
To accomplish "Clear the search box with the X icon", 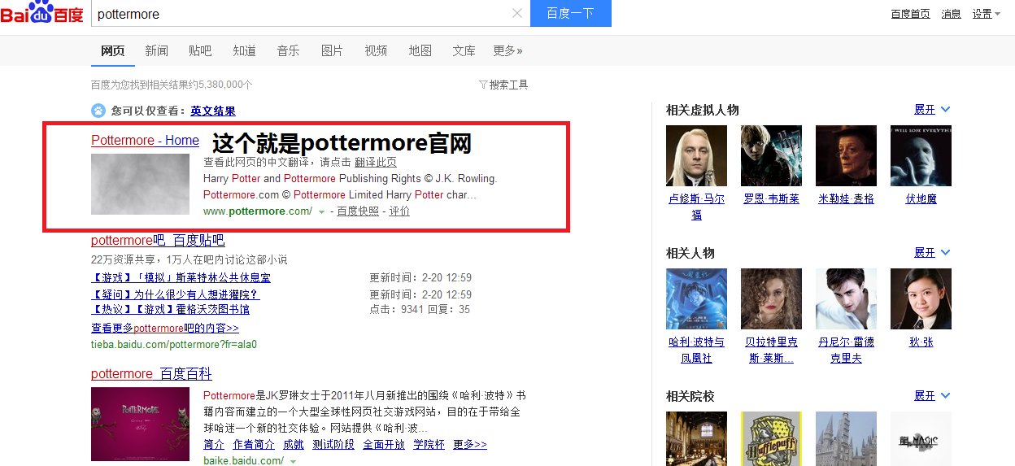I will 517,13.
